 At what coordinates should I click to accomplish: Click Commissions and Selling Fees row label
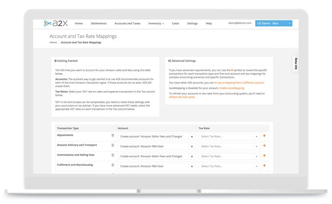(x=76, y=155)
